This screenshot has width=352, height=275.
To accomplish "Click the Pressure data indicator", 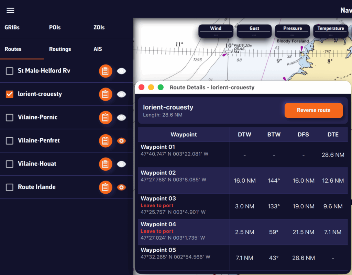I will click(292, 31).
